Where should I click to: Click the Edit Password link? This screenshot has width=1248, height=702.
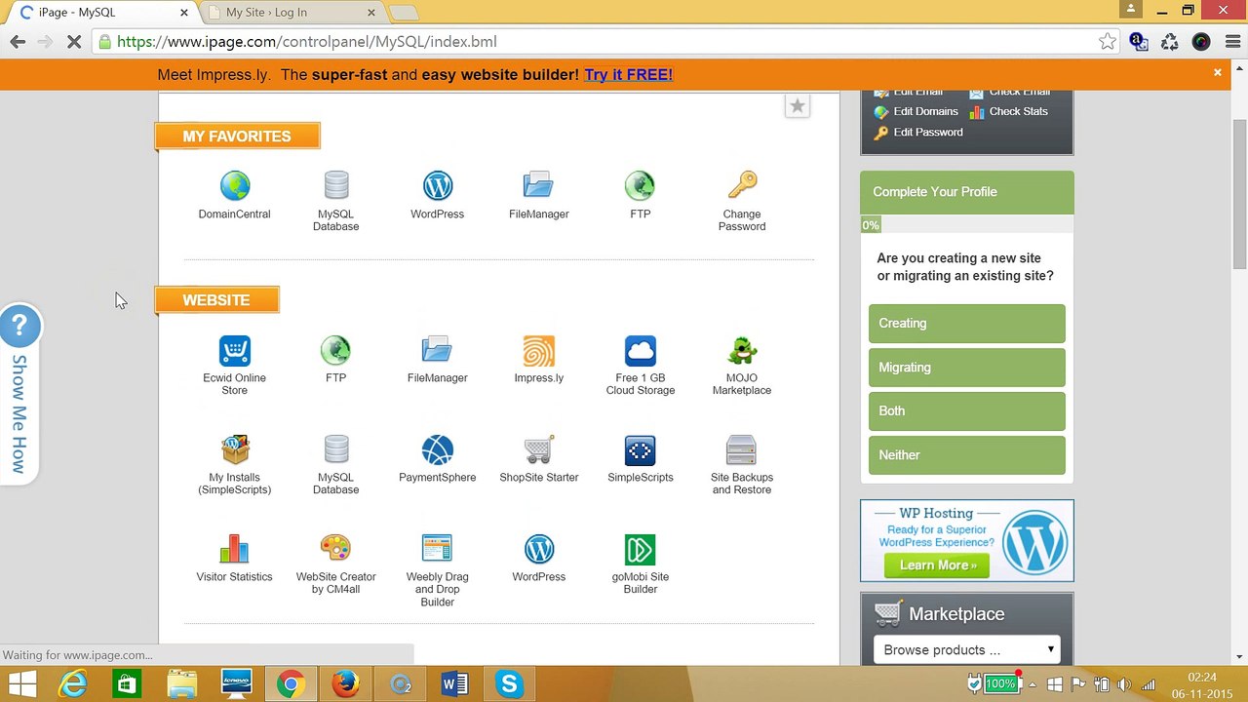click(x=927, y=133)
